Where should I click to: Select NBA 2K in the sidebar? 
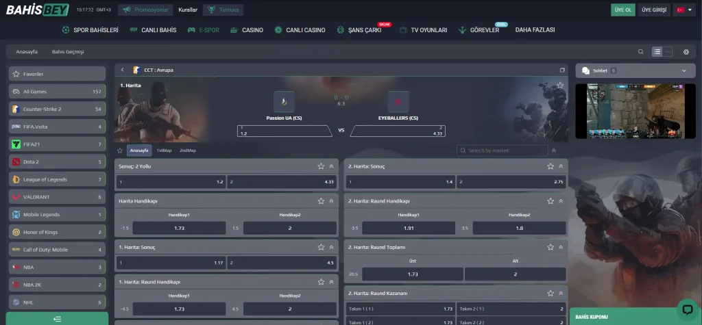pos(58,285)
